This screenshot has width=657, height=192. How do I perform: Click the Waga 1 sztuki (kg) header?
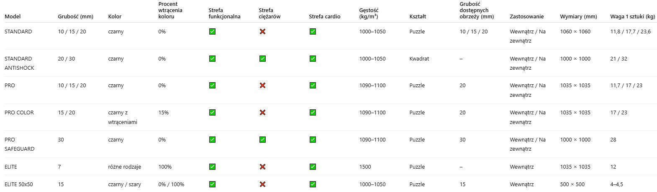click(632, 17)
